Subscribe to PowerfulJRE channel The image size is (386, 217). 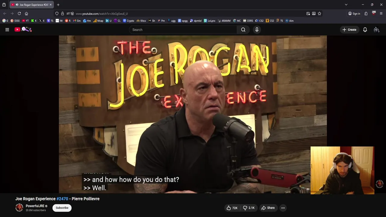coord(62,208)
